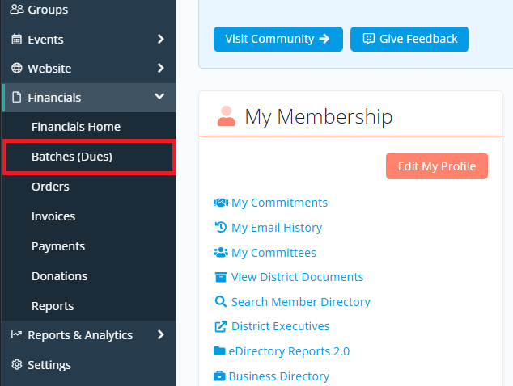Open Donations under Financials
513x386 pixels.
click(x=89, y=276)
